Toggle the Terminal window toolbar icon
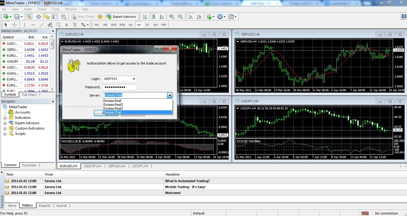 [x=55, y=17]
